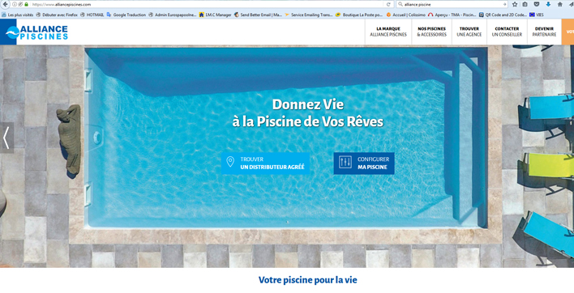Reload the page with the refresh icon
Image resolution: width=574 pixels, height=293 pixels.
point(388,4)
